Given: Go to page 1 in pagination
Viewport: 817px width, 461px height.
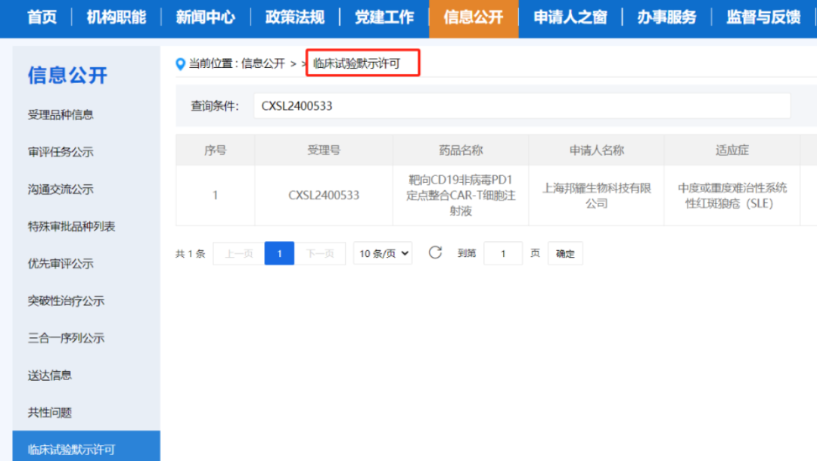Looking at the screenshot, I should point(279,253).
